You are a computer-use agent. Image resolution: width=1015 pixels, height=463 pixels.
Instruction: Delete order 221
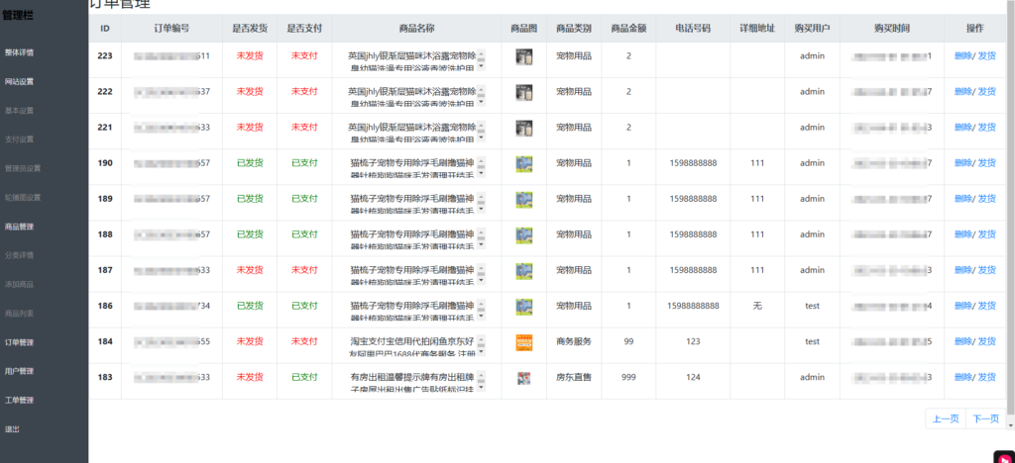pyautogui.click(x=963, y=128)
